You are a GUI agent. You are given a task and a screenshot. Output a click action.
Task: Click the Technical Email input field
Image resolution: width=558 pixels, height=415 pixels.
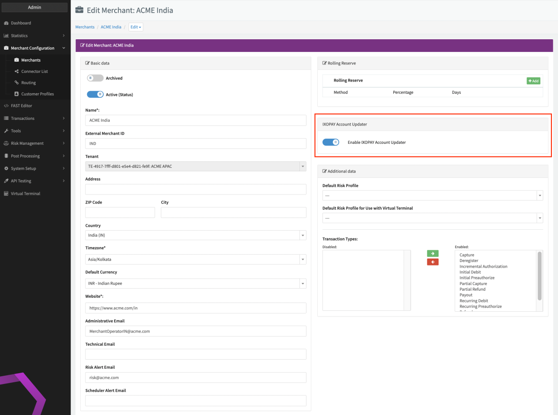click(x=196, y=354)
